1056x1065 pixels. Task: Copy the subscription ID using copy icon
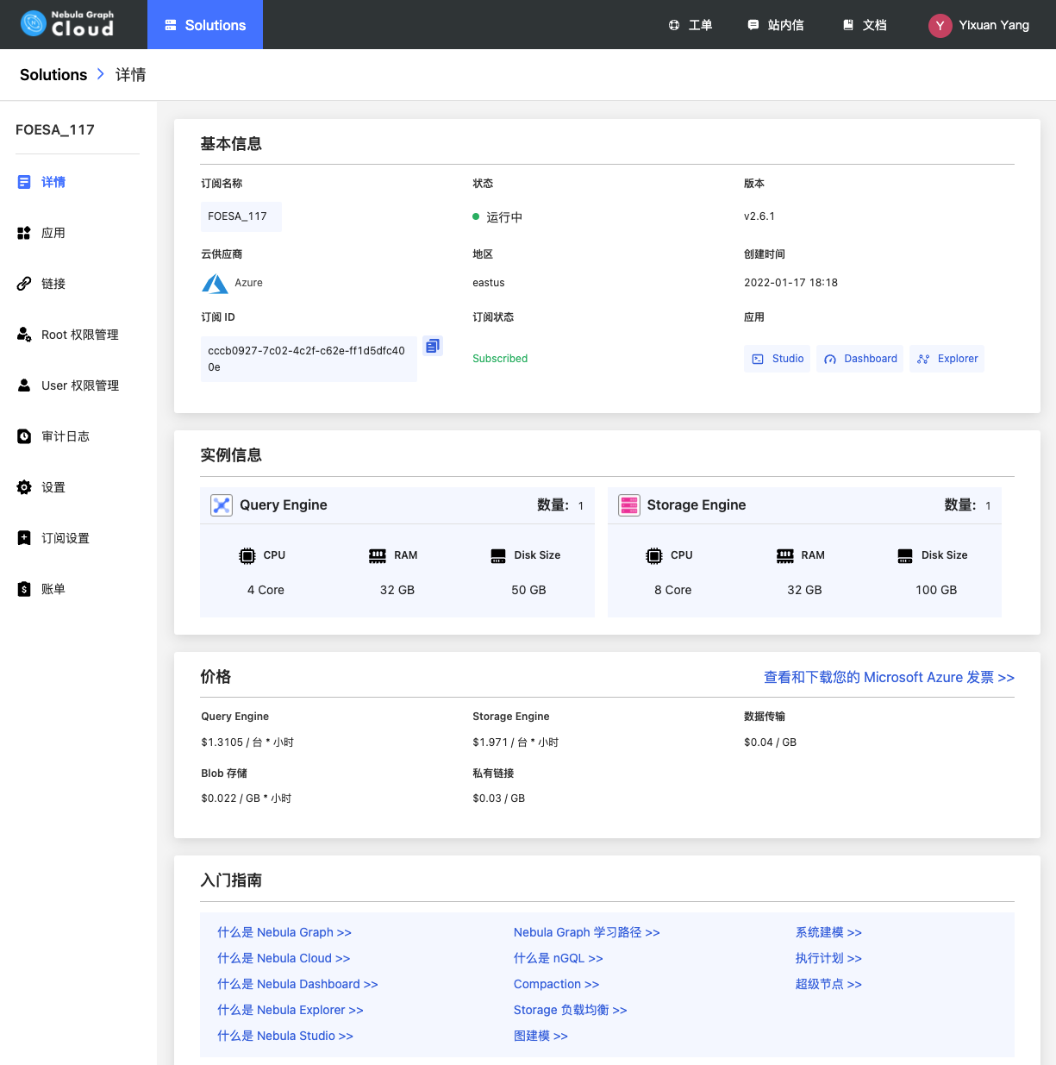point(432,346)
